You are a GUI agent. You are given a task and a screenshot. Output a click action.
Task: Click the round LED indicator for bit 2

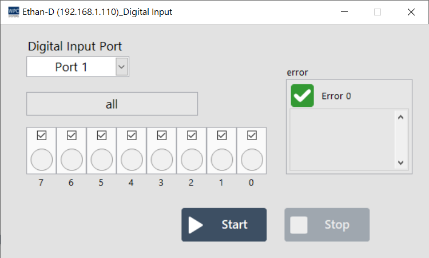pyautogui.click(x=192, y=159)
